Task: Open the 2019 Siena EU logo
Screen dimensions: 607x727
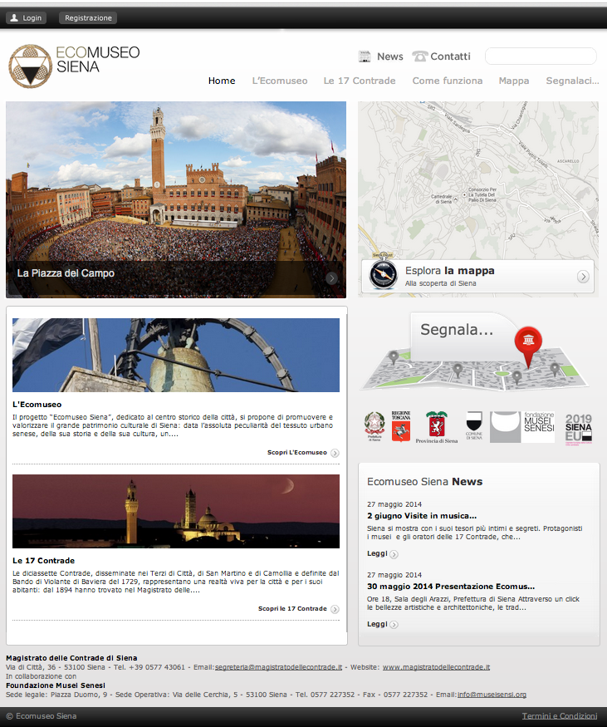Action: coord(578,429)
